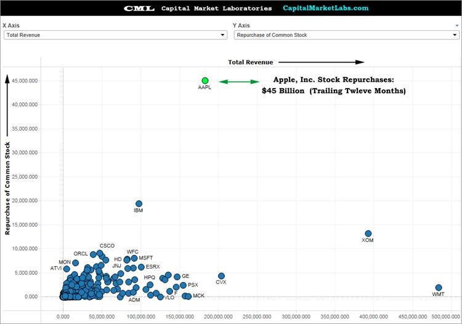The height and width of the screenshot is (324, 462).
Task: Click the WMT ticker label
Action: point(438,294)
